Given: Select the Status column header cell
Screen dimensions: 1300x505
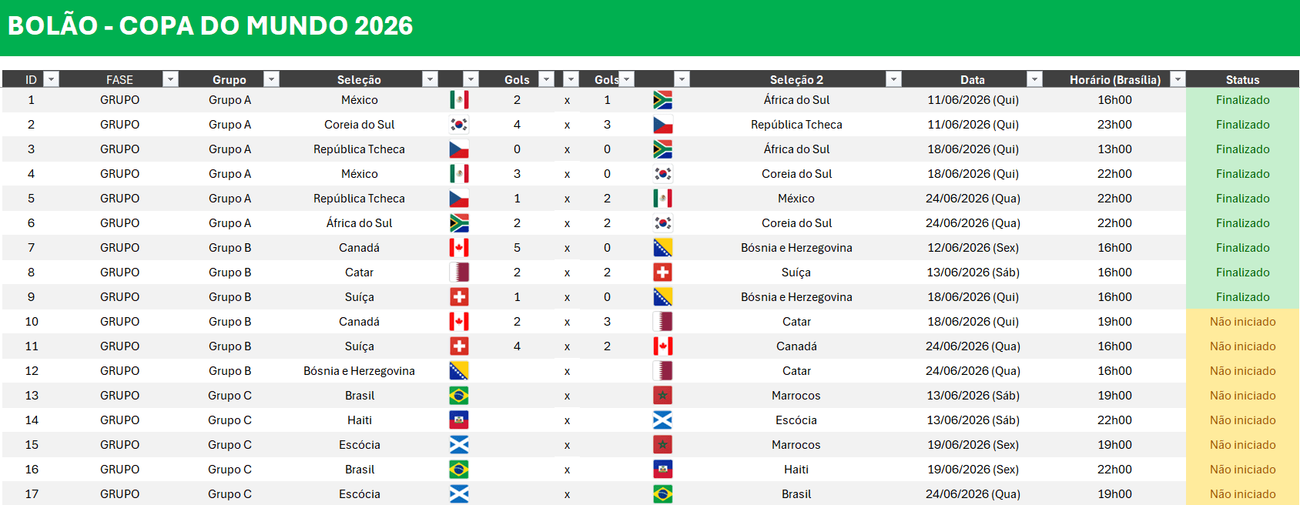Looking at the screenshot, I should (x=1242, y=79).
